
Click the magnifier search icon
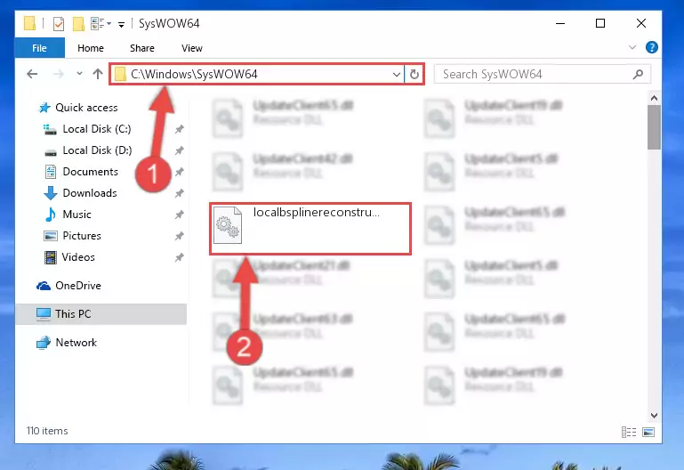[639, 74]
